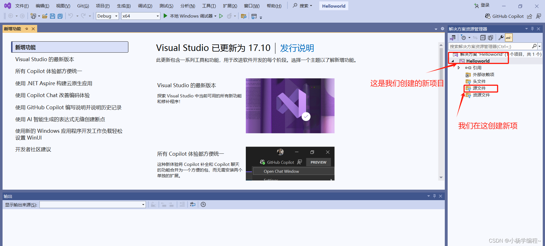Click the Save icon in the toolbar
Screen dimensions: 545x246
click(x=53, y=16)
